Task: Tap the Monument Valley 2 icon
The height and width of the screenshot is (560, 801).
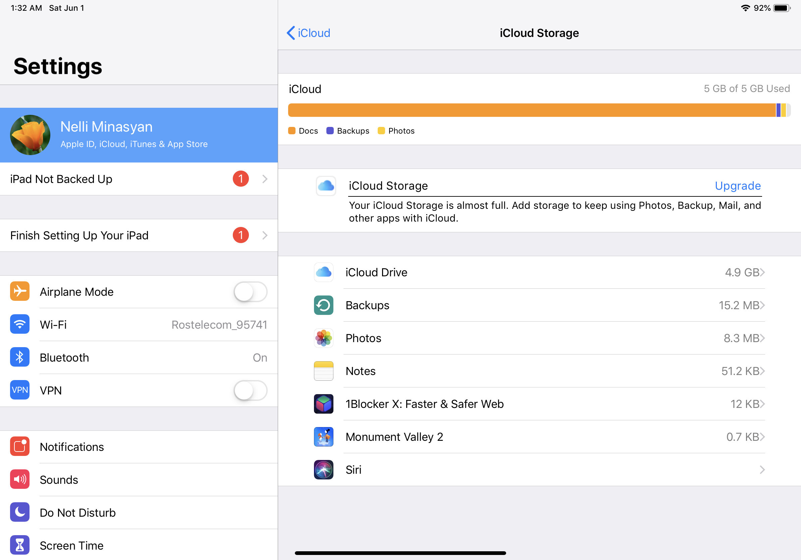Action: [x=323, y=437]
